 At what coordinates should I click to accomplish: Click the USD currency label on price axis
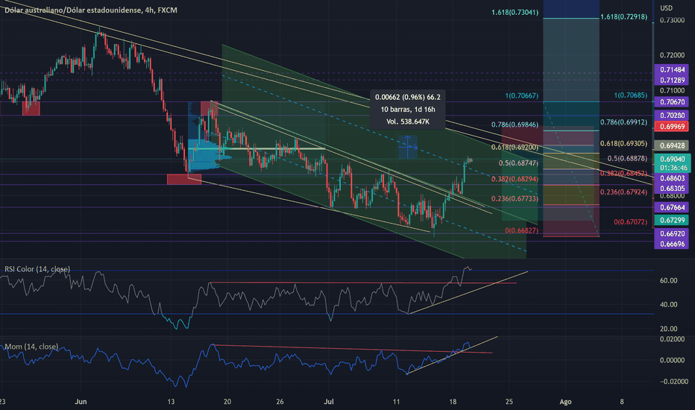(666, 8)
